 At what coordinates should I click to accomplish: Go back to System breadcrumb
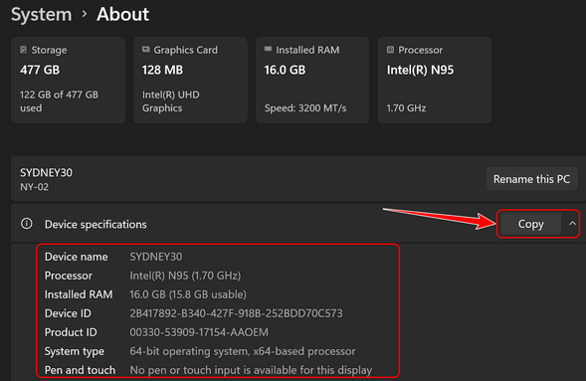pos(41,14)
